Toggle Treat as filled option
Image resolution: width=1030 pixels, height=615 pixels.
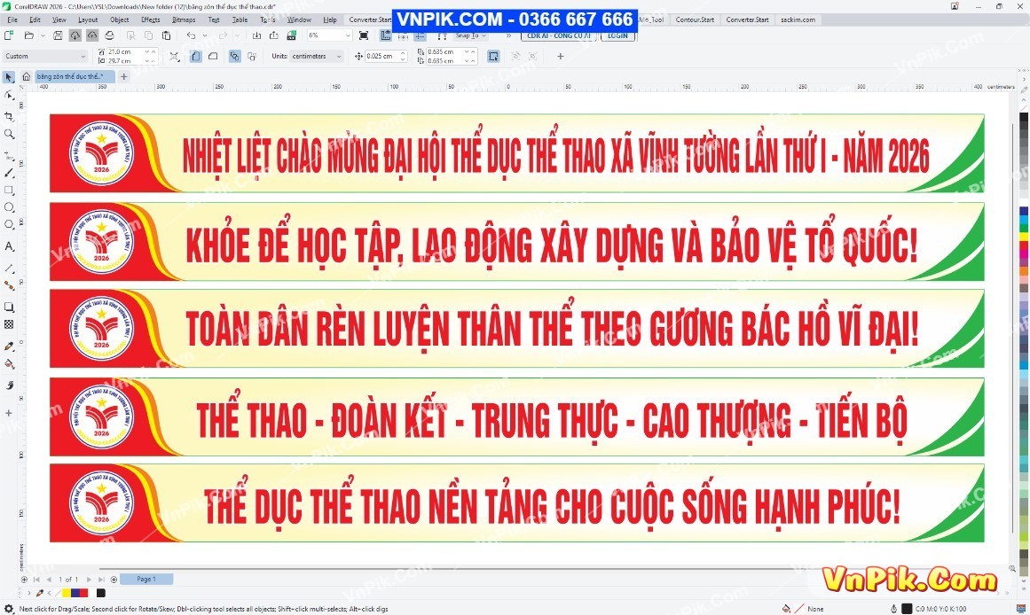(493, 57)
